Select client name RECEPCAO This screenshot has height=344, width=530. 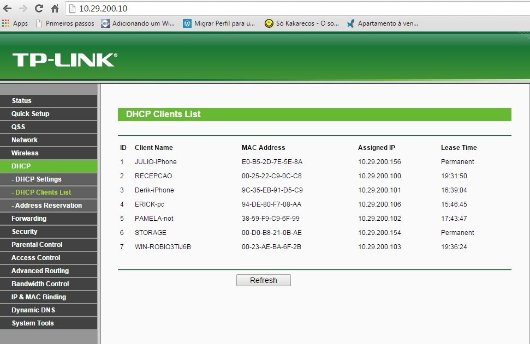click(153, 176)
